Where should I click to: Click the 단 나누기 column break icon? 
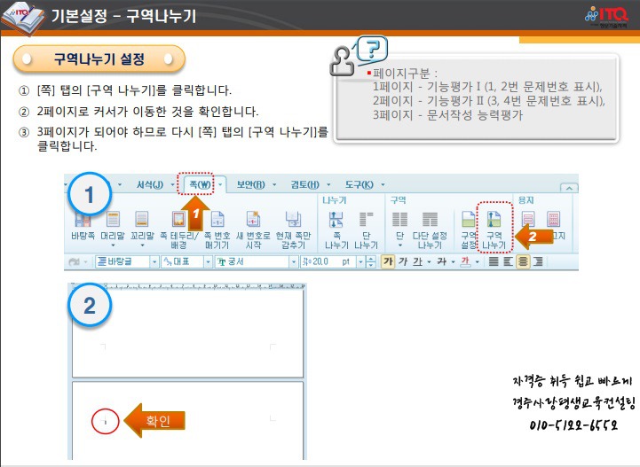click(366, 219)
